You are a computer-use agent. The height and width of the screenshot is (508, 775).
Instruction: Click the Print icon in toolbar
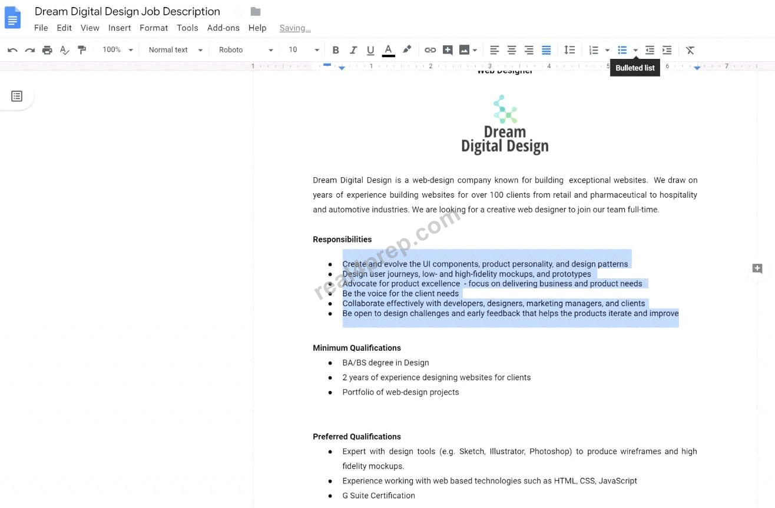pyautogui.click(x=47, y=50)
